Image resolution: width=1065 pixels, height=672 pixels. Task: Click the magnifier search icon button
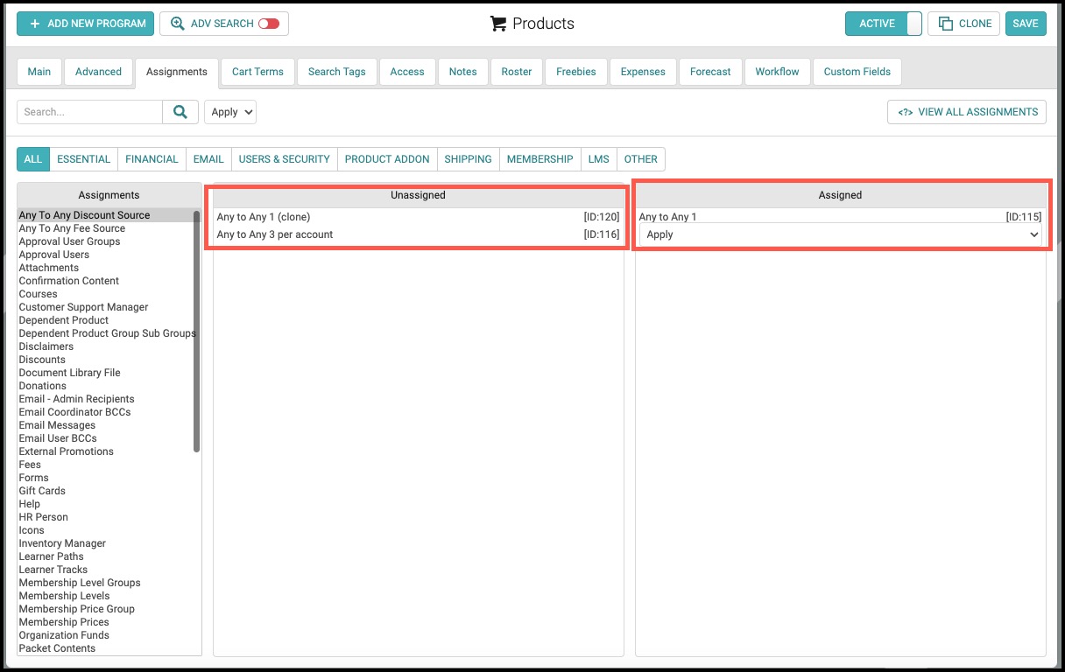click(x=180, y=112)
